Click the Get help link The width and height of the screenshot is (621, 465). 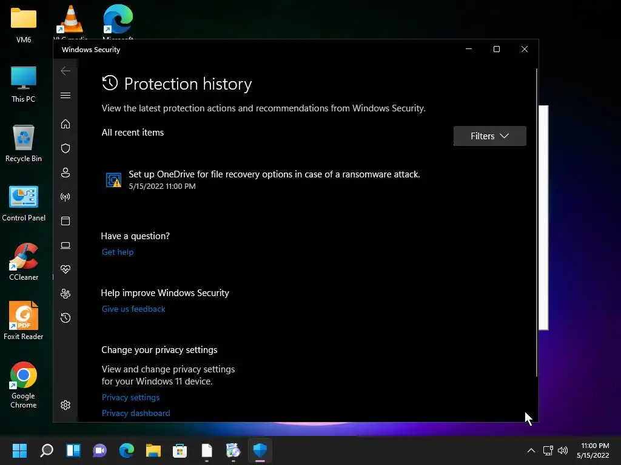[x=118, y=252]
